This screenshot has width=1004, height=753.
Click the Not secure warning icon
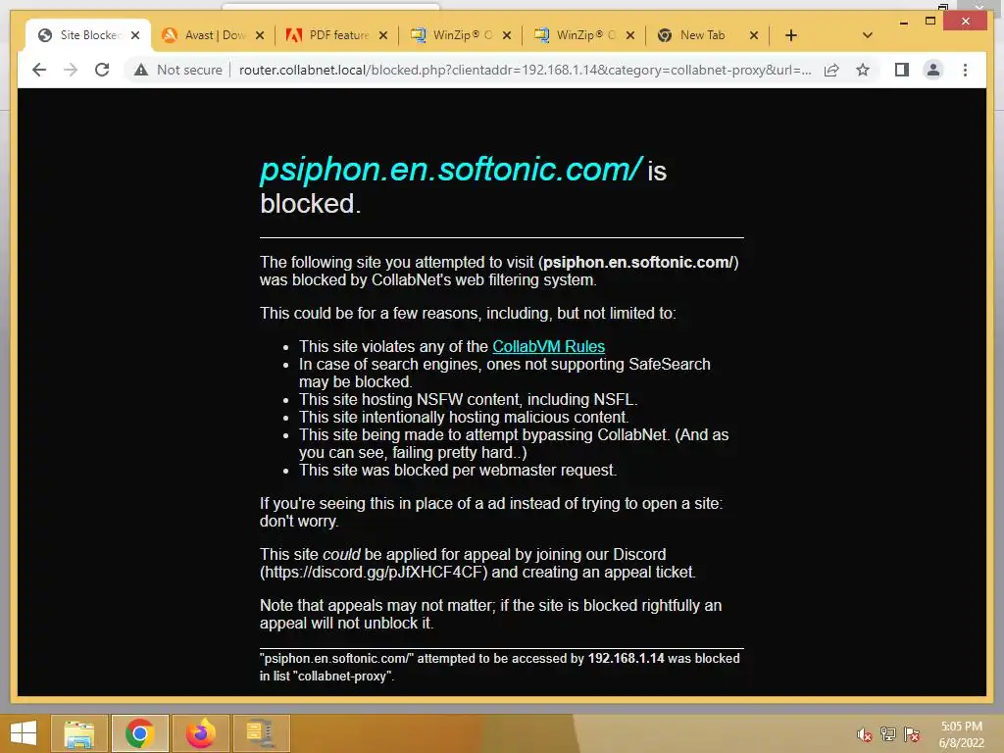pos(141,70)
